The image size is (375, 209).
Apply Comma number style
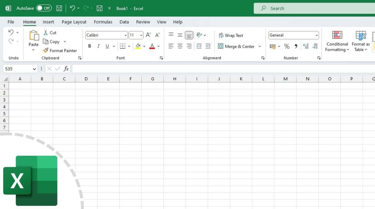pos(296,46)
